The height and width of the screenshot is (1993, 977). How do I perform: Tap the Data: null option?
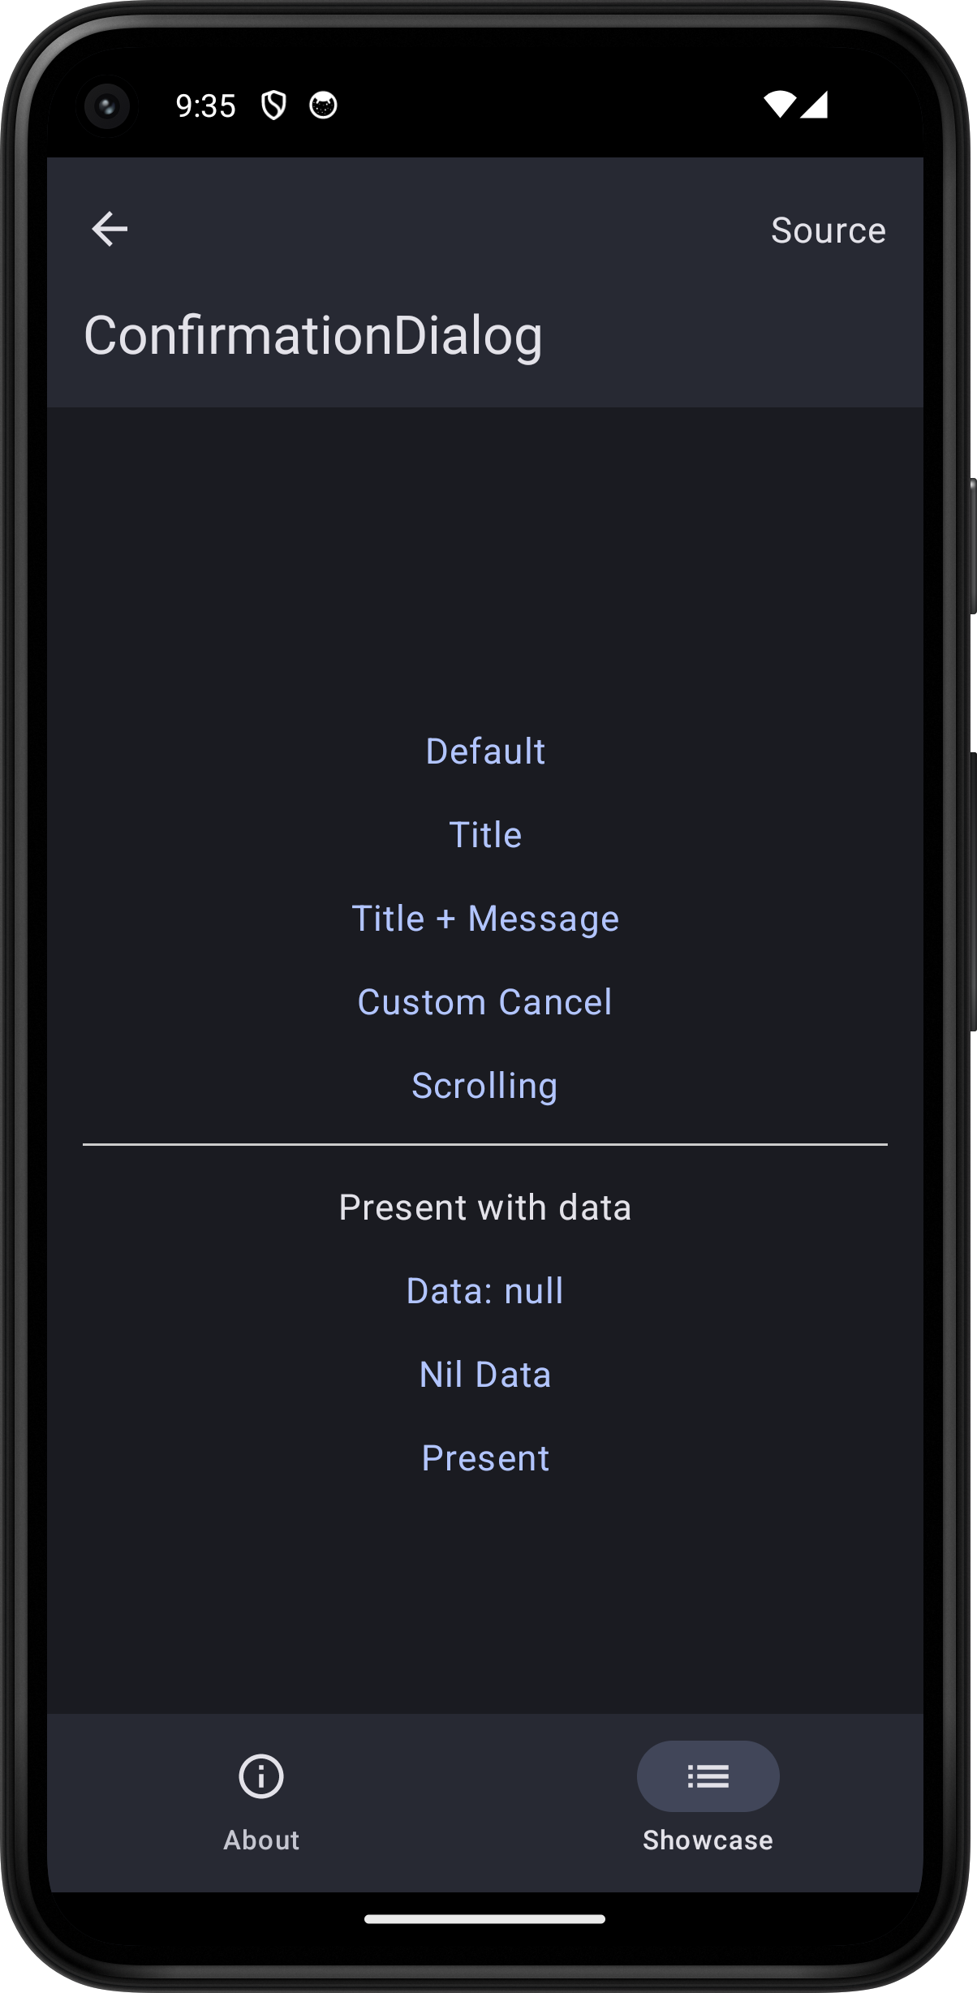485,1290
